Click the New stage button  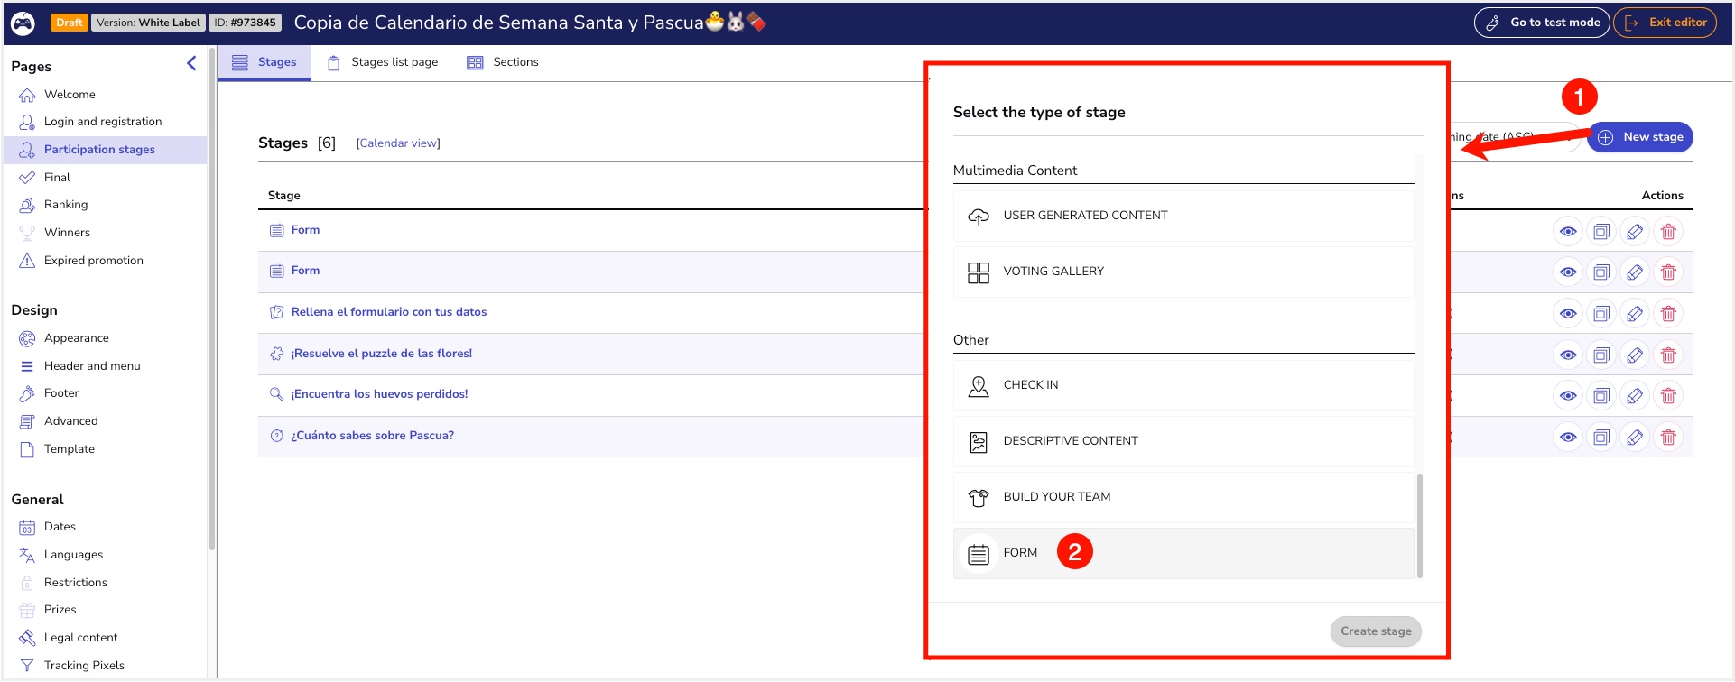[1640, 137]
